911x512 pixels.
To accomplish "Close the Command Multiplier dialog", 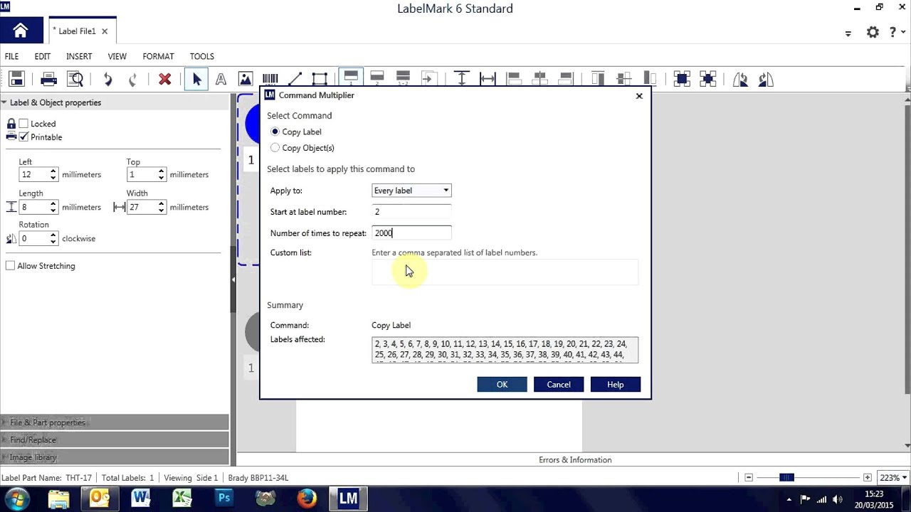I will 639,96.
